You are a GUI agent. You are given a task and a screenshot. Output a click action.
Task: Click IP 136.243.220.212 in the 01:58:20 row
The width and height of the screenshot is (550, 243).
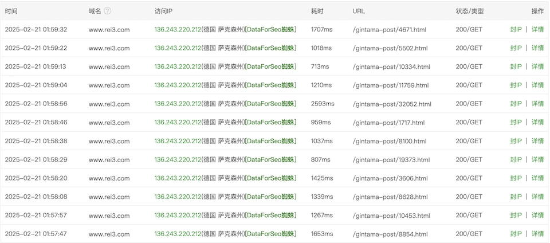point(178,178)
